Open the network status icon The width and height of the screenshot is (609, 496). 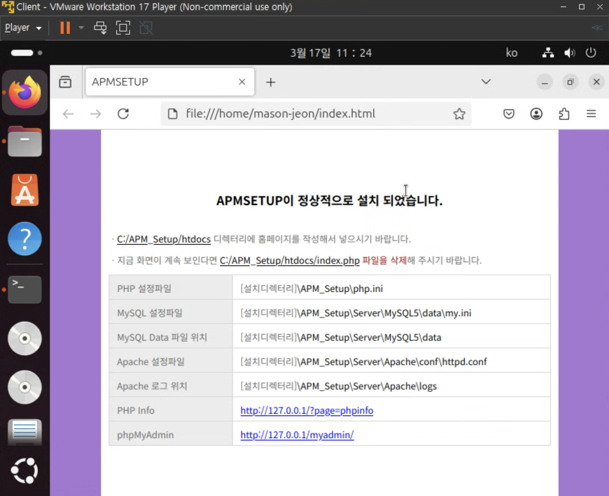pyautogui.click(x=548, y=53)
